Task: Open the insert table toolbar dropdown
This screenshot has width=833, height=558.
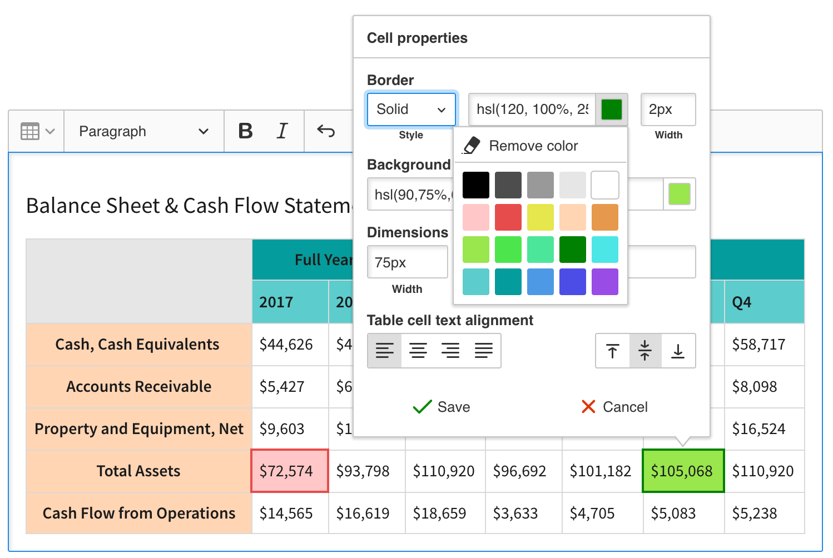Action: [x=37, y=132]
